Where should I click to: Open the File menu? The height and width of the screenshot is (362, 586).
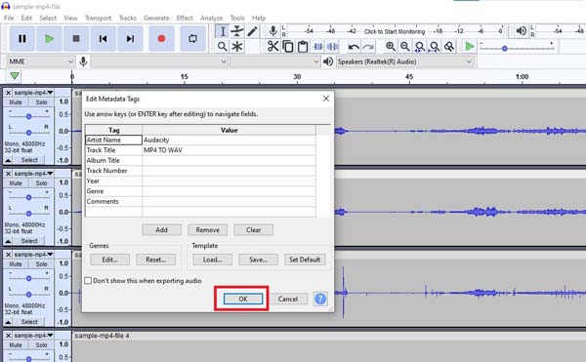[9, 18]
